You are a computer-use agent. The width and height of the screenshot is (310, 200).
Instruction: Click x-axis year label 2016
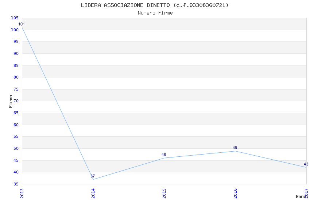(x=235, y=193)
